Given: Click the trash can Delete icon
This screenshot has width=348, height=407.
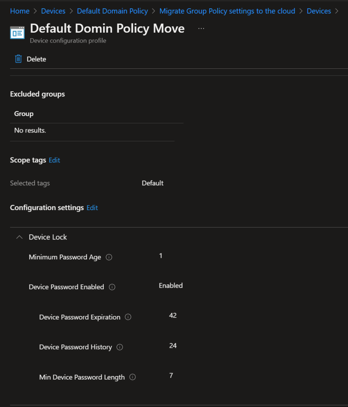Looking at the screenshot, I should click(x=18, y=59).
